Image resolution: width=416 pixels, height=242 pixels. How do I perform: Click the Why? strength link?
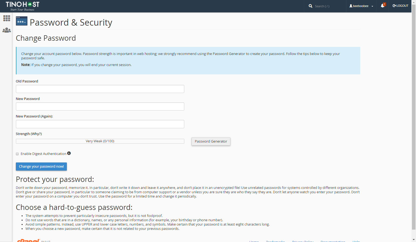coord(36,134)
